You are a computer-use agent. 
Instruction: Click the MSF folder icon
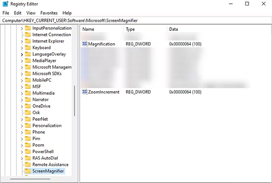pyautogui.click(x=28, y=86)
